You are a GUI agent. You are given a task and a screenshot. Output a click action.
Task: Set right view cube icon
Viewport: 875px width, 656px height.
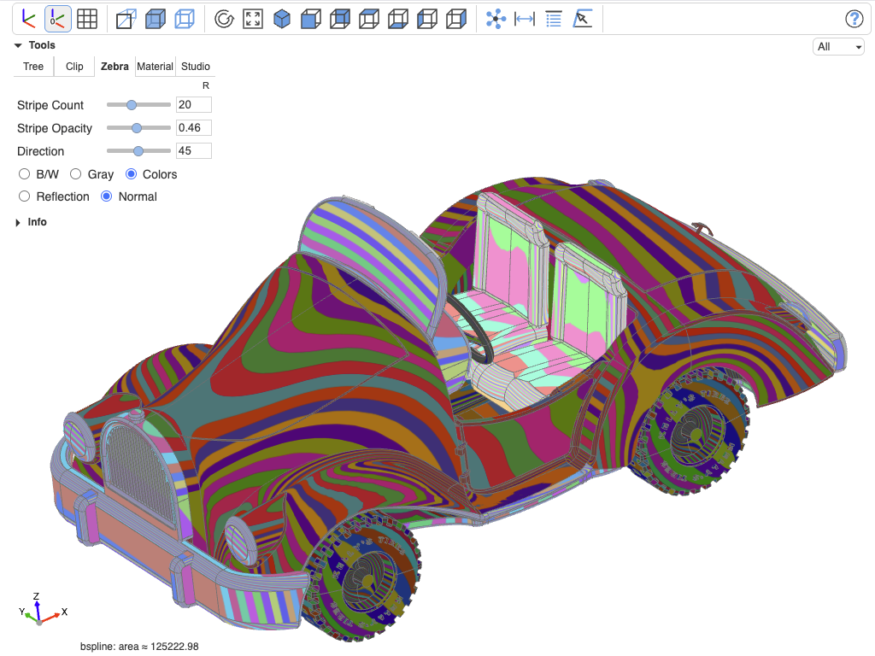click(x=456, y=19)
